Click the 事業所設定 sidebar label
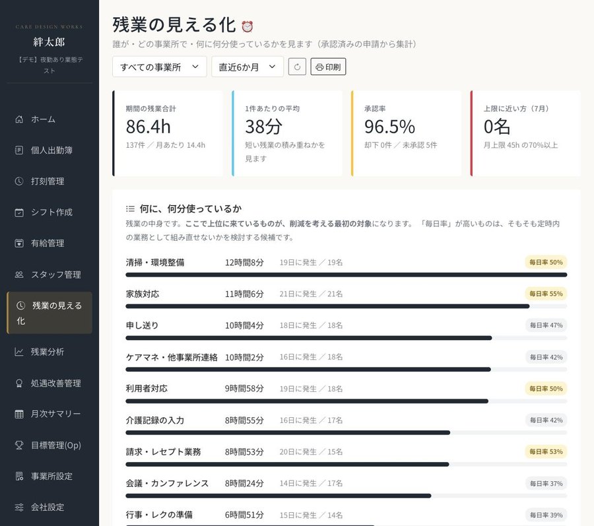Viewport: 594px width, 526px height. (51, 477)
